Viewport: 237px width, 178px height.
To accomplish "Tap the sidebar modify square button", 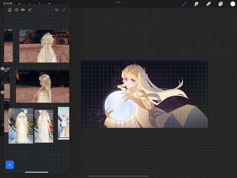I will [3, 83].
